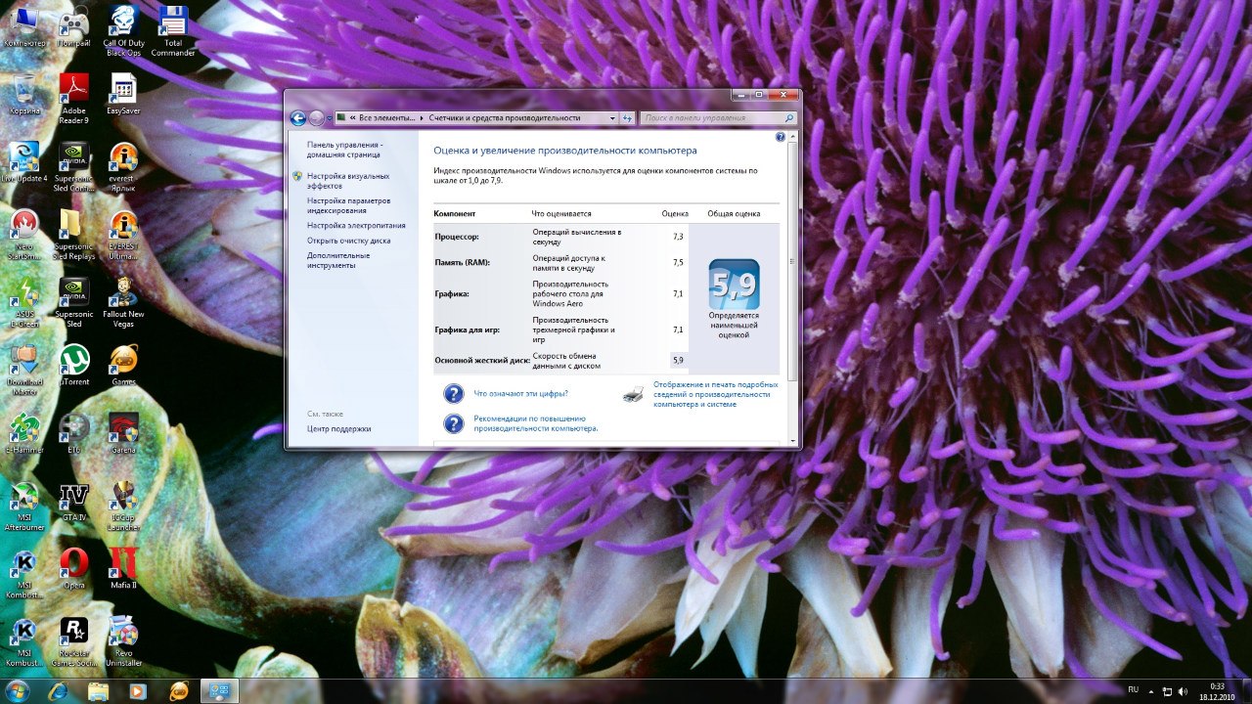The width and height of the screenshot is (1252, 704).
Task: Open "Открыть очистку диска" link
Action: (348, 240)
